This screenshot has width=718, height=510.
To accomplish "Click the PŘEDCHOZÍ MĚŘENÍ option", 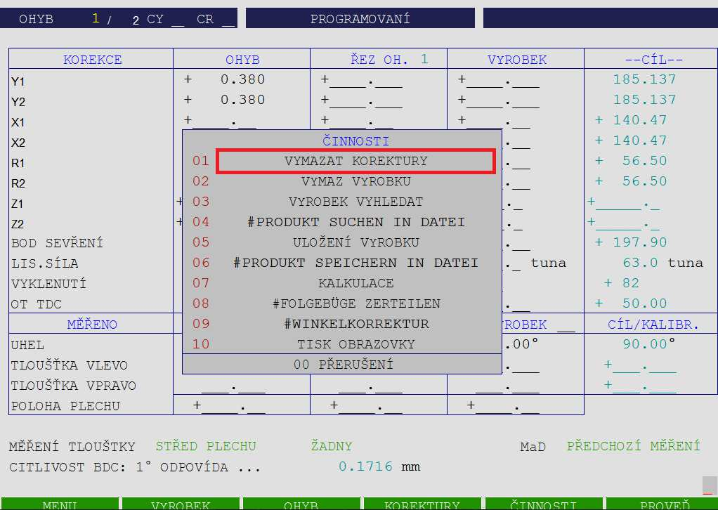I will point(634,446).
